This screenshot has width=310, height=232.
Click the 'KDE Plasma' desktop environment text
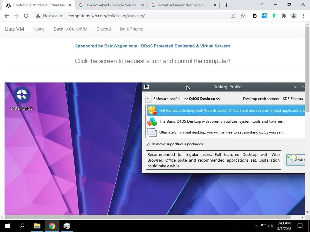pos(293,99)
